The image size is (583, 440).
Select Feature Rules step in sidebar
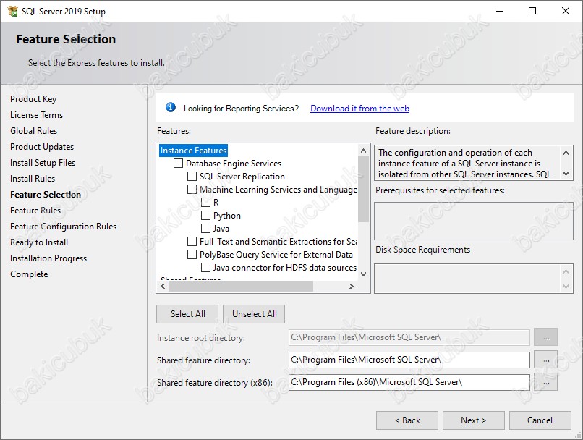[35, 211]
